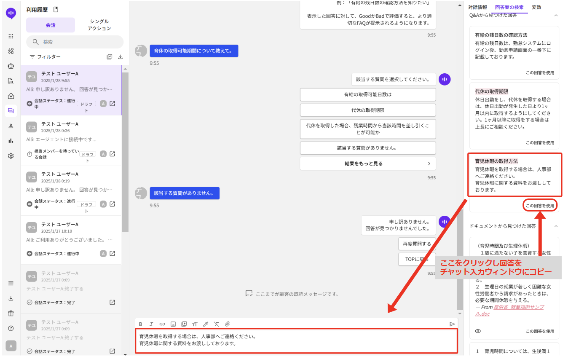Open the statistics bar chart sidebar icon
This screenshot has height=359, width=568.
[x=11, y=141]
